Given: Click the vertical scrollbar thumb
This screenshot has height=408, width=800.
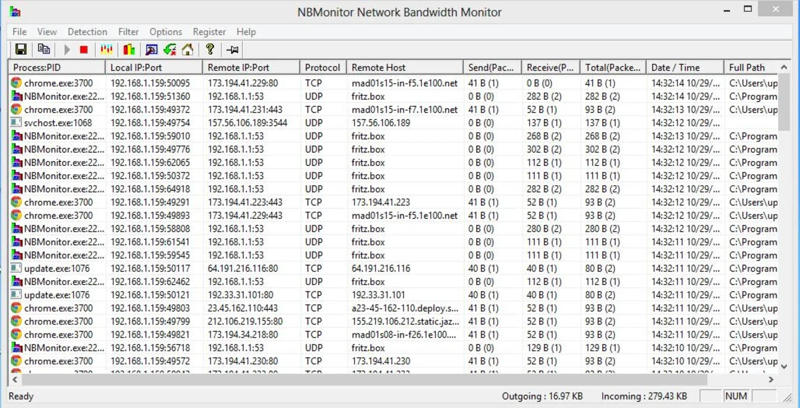Looking at the screenshot, I should (784, 102).
